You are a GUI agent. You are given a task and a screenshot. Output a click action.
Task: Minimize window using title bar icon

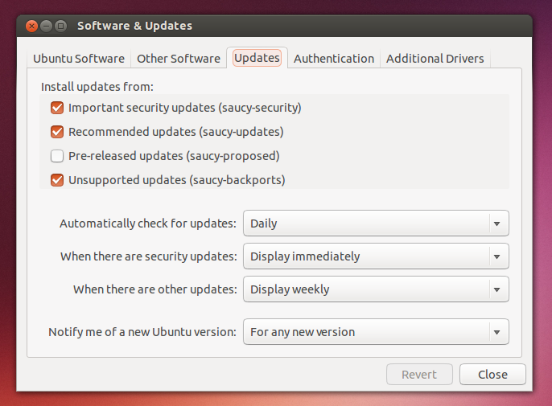[x=46, y=26]
